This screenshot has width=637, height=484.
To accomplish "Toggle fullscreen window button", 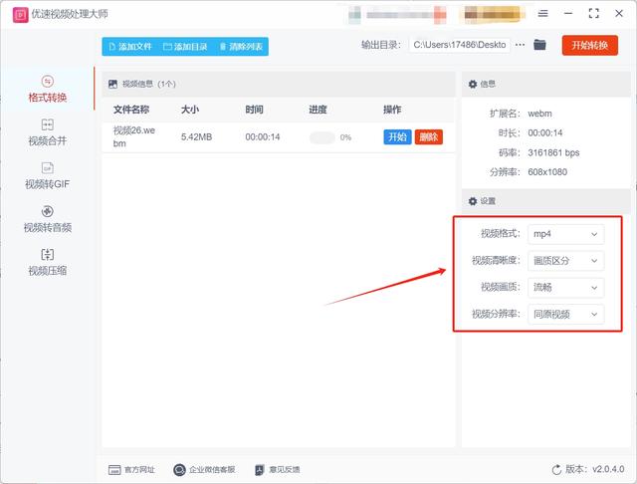I will [594, 13].
